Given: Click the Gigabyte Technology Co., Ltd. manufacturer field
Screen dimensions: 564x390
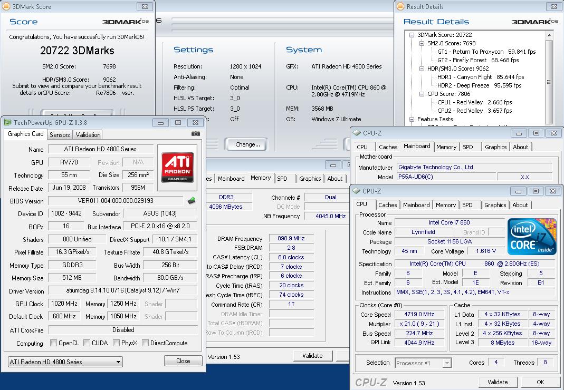Looking at the screenshot, I should [474, 167].
